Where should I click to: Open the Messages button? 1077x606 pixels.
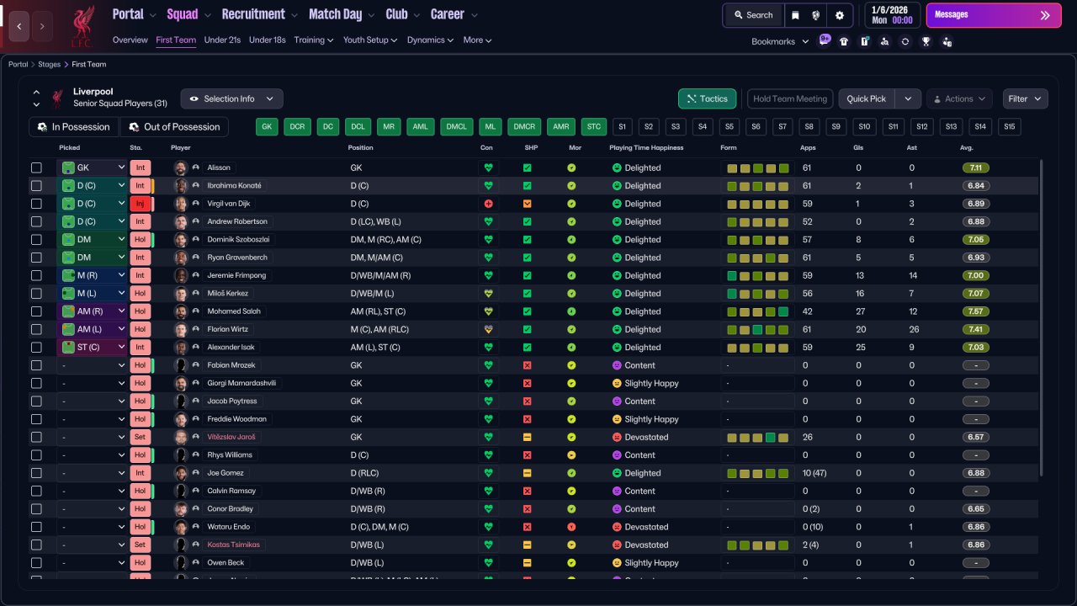(994, 15)
